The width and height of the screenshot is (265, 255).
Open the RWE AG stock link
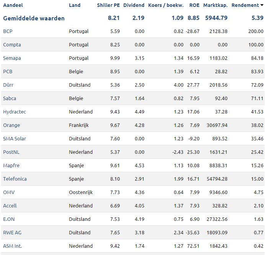12,232
